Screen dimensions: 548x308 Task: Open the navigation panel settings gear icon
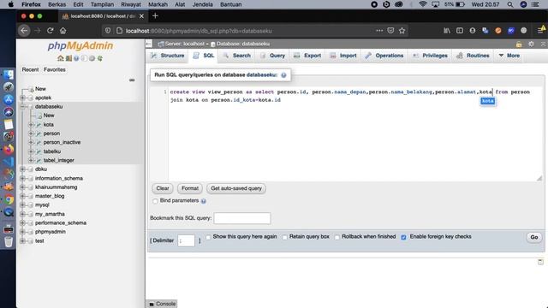[92, 58]
